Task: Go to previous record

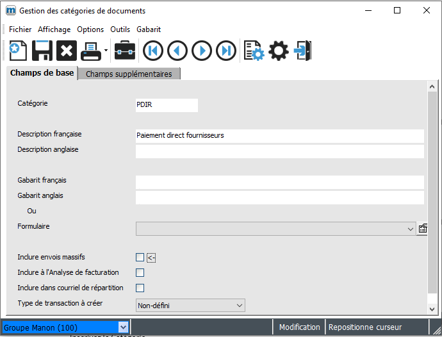Action: coord(177,50)
